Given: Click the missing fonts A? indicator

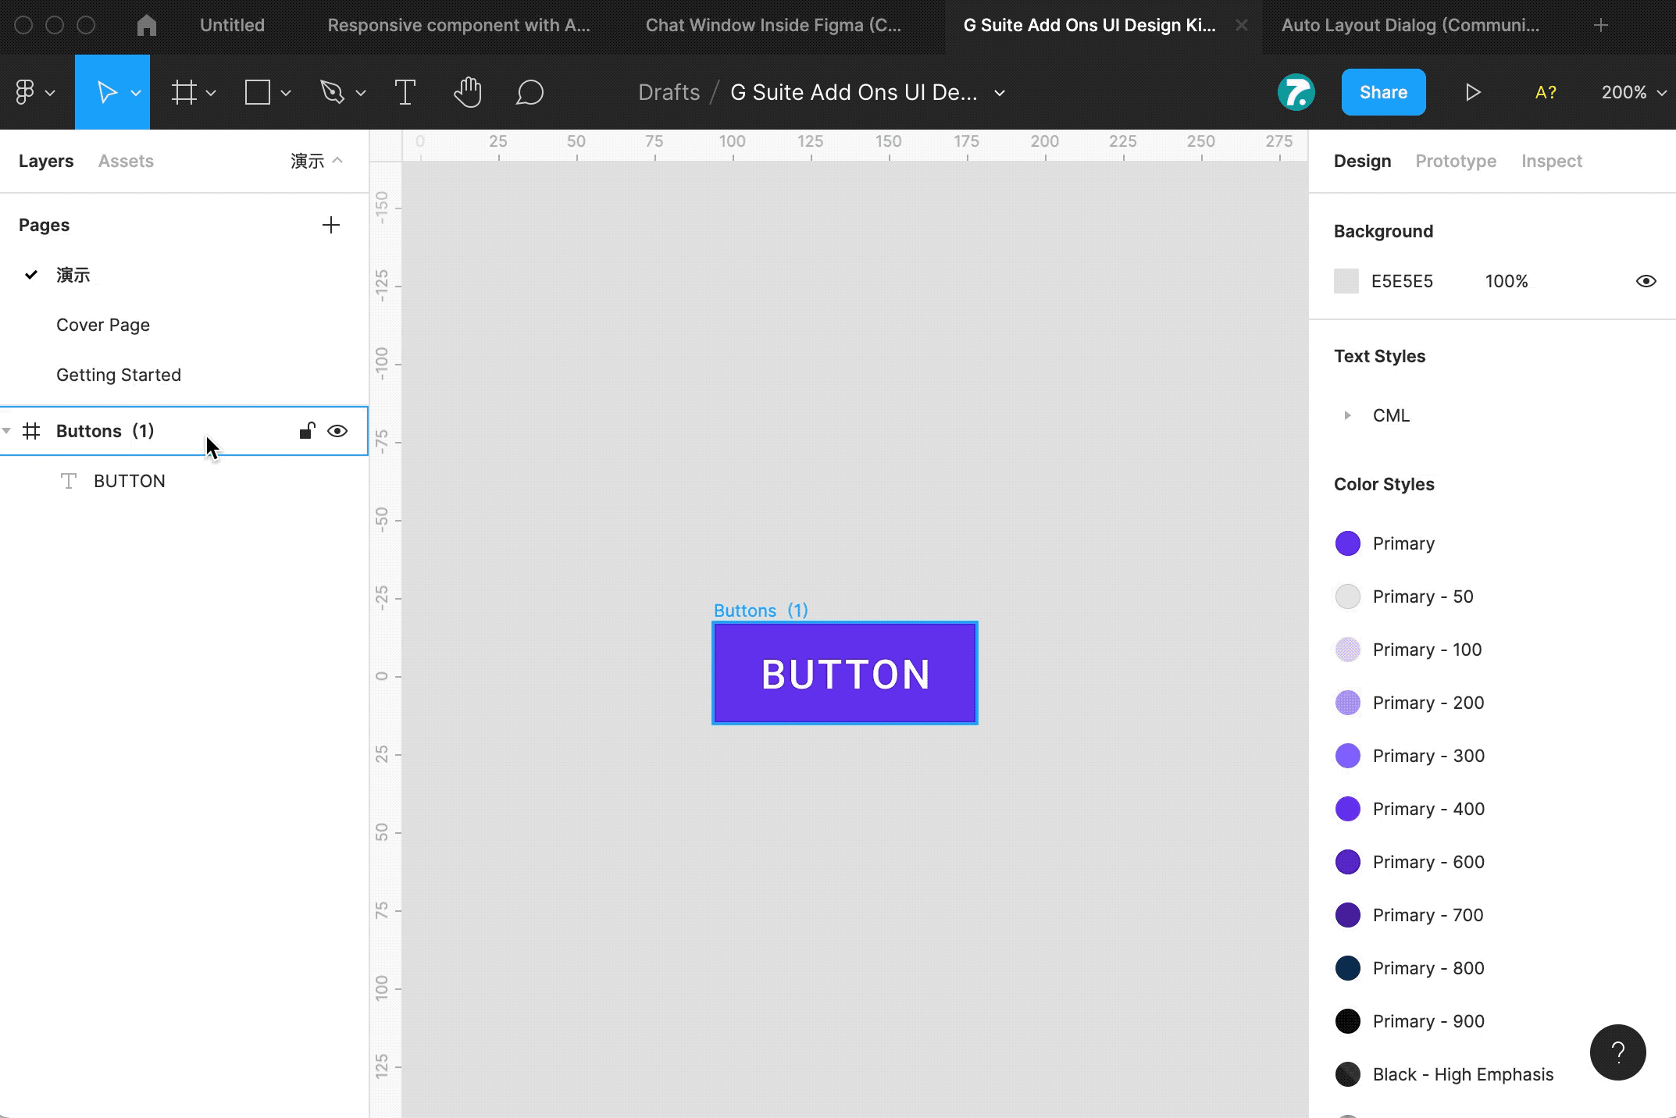Looking at the screenshot, I should point(1546,92).
